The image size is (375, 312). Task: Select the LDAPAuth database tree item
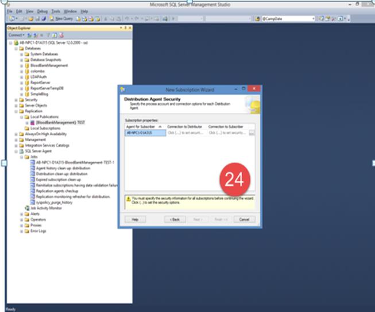click(x=38, y=77)
